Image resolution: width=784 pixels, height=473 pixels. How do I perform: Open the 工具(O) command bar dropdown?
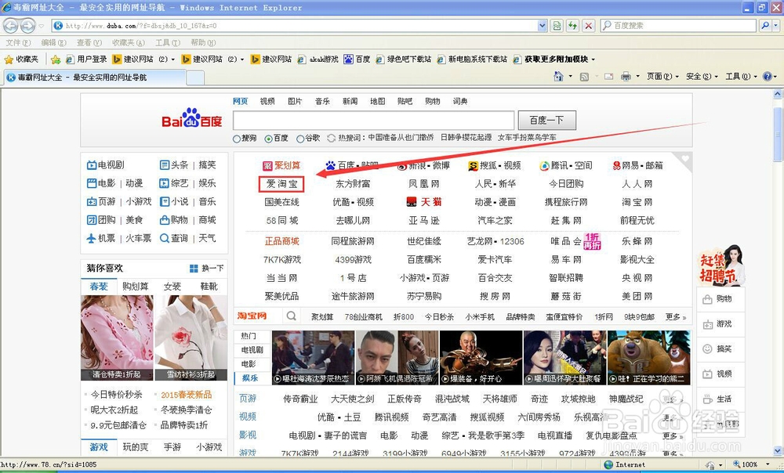point(741,77)
